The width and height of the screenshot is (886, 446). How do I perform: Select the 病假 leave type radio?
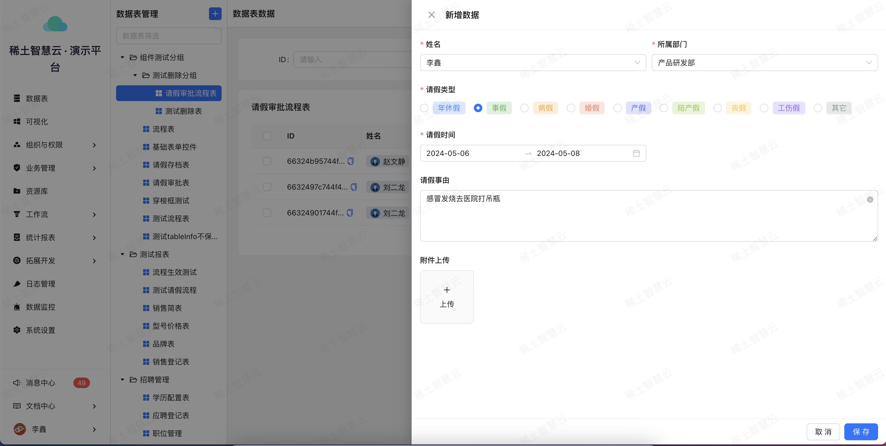524,108
